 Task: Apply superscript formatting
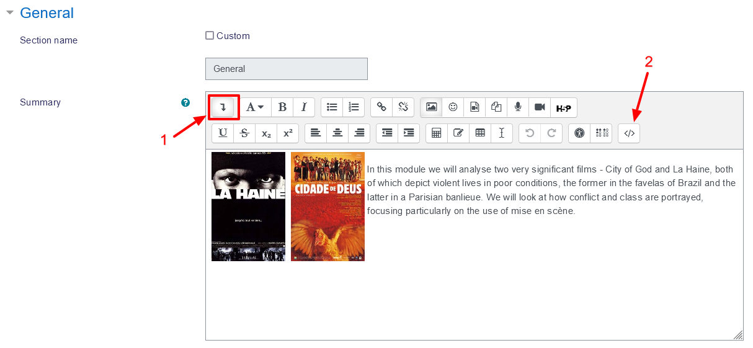288,133
